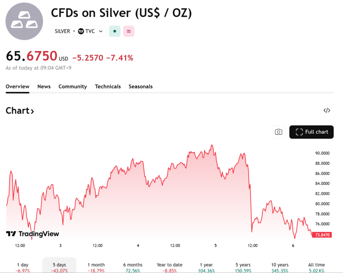Take a chart snapshot with camera icon
The height and width of the screenshot is (273, 343).
279,132
